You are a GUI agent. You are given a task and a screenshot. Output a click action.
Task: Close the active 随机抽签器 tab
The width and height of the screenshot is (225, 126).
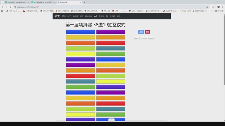point(80,2)
